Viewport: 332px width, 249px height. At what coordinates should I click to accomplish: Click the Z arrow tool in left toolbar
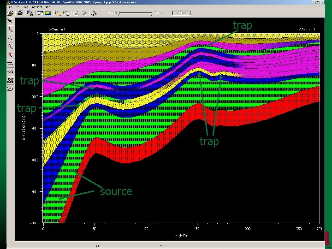click(10, 89)
